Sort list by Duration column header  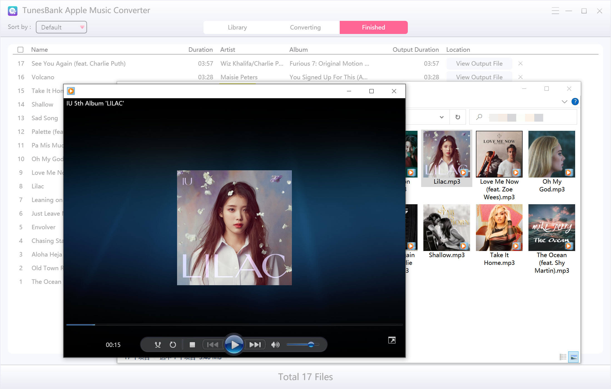(200, 50)
